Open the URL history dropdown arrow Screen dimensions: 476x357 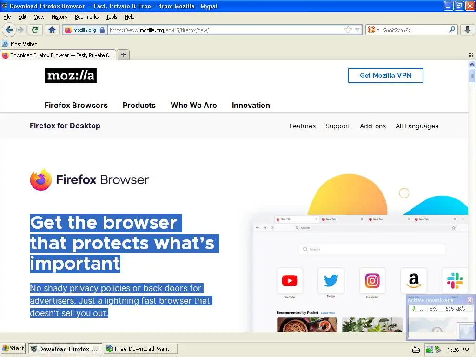coord(357,30)
